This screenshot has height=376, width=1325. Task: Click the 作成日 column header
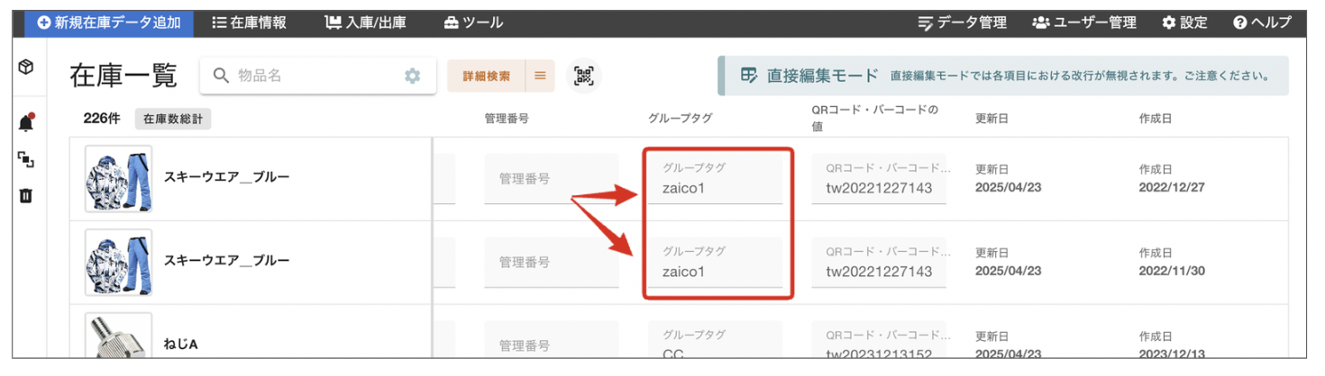[x=1156, y=119]
